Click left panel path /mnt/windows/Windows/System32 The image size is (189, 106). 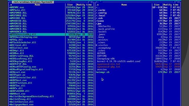[33, 2]
